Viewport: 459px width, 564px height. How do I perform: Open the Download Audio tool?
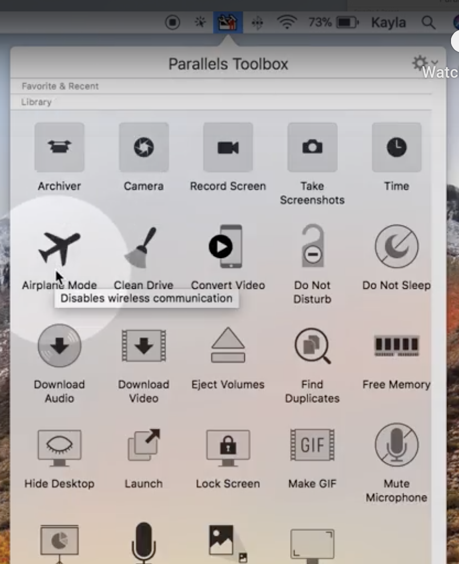tap(59, 347)
